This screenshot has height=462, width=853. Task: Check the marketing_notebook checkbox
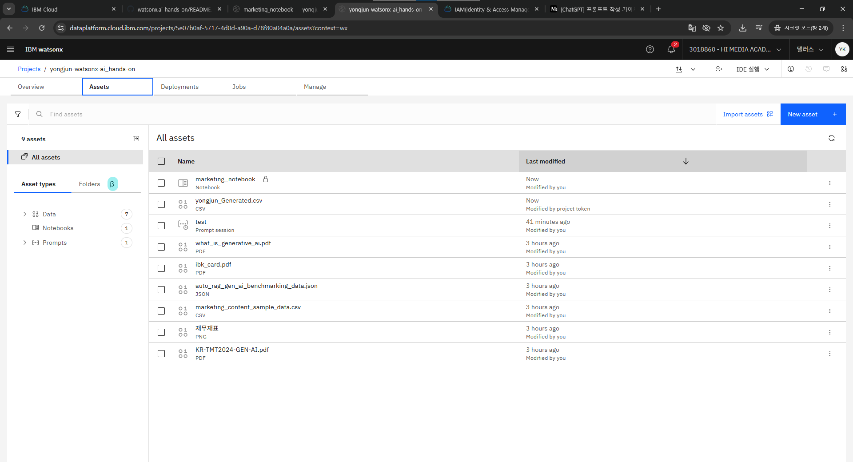pos(161,183)
